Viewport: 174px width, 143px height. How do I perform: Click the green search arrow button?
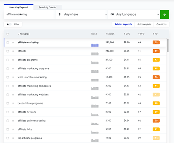point(164,15)
